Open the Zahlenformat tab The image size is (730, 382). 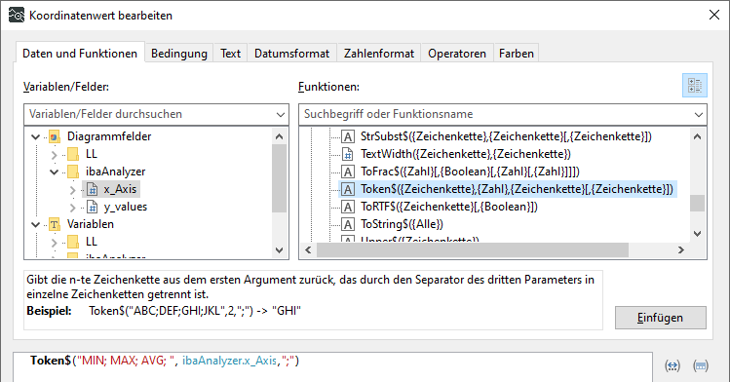tap(379, 54)
